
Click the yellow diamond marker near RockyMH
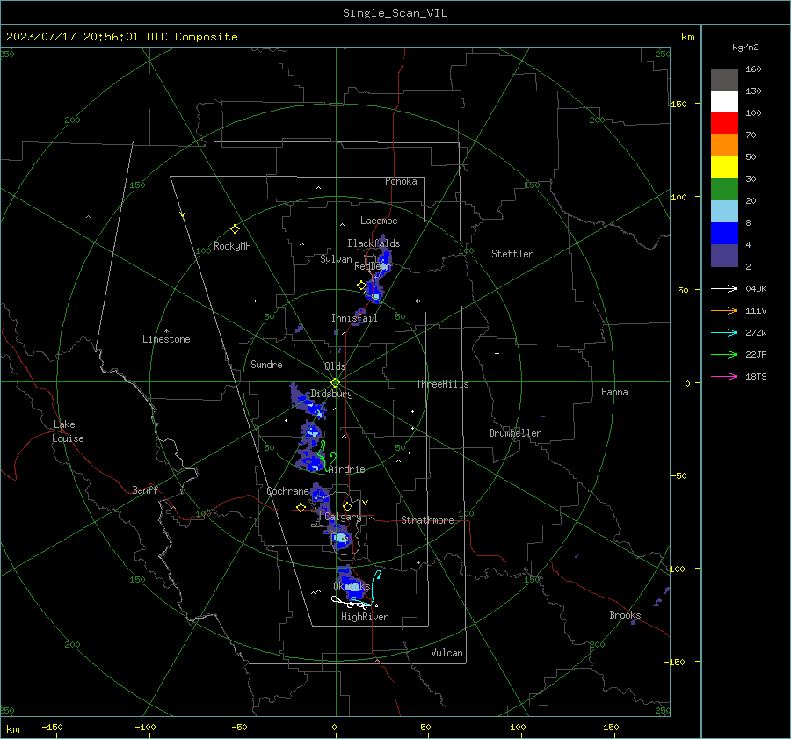[235, 229]
